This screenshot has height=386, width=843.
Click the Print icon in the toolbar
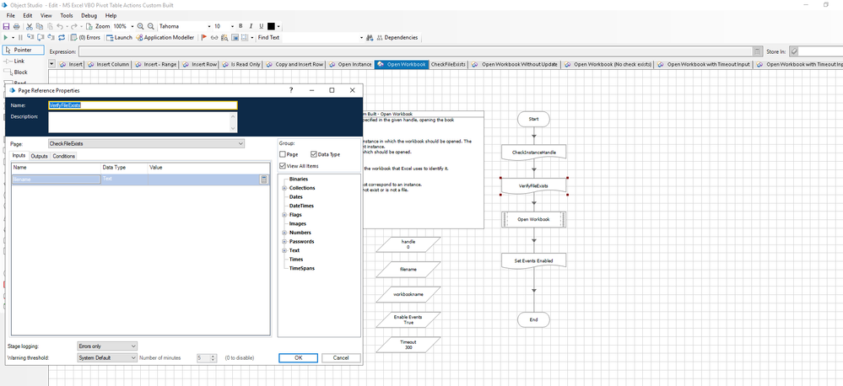click(16, 27)
